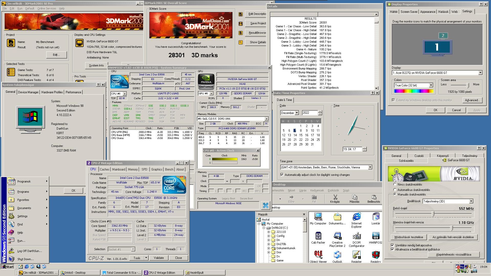Click the Másolás (copy) toolbar icon
This screenshot has width=491, height=276.
(354, 199)
